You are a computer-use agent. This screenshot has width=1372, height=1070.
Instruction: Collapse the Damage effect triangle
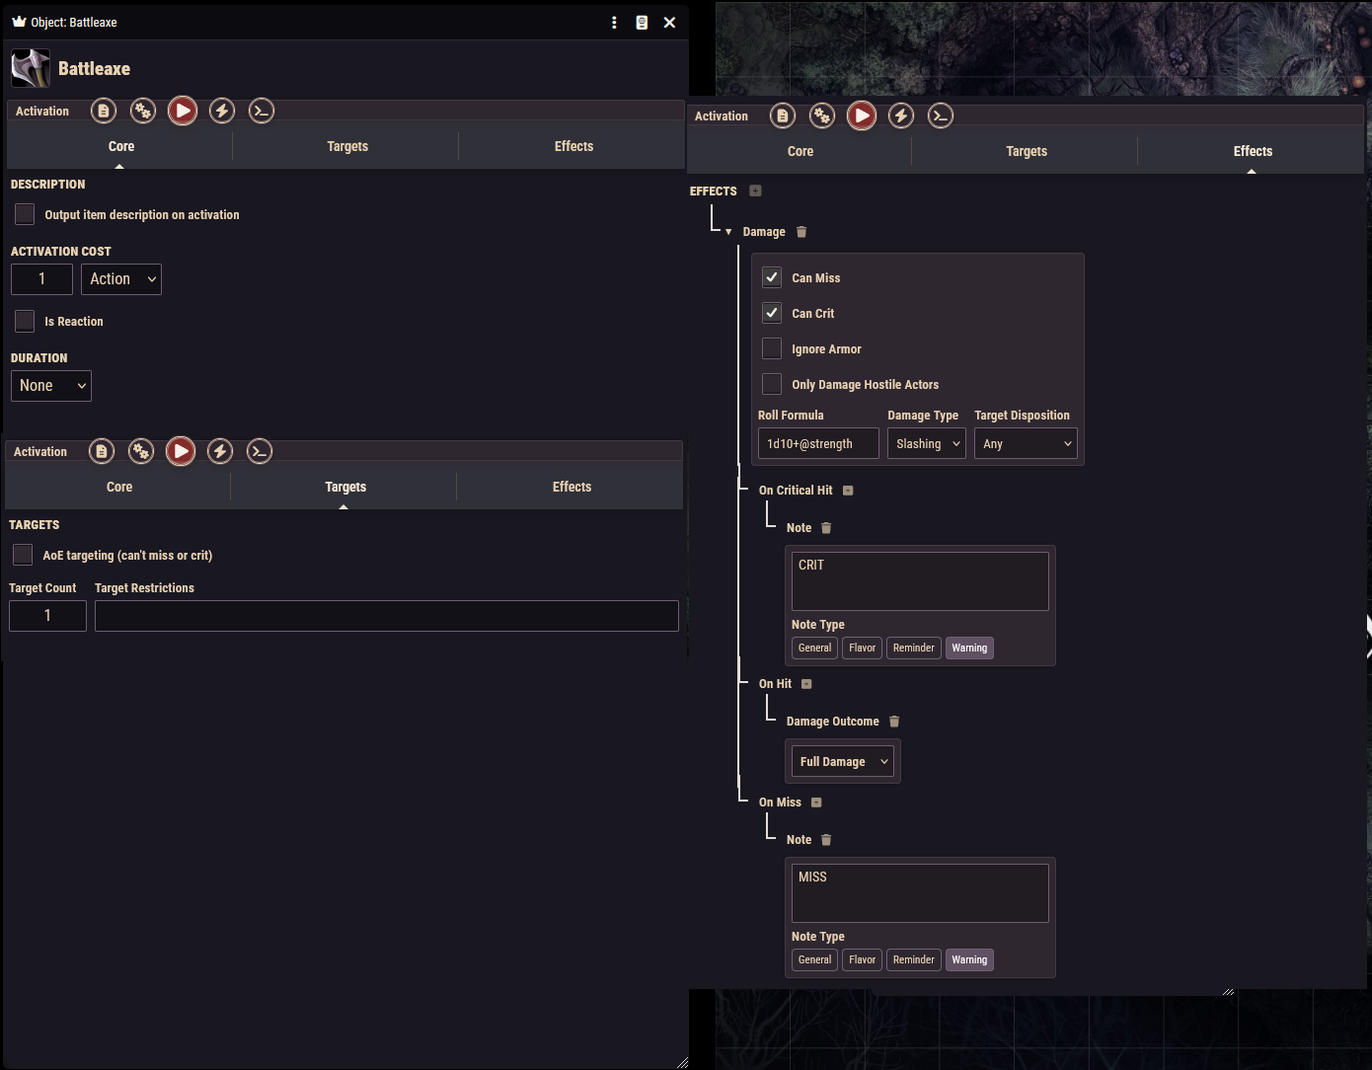[x=728, y=232]
